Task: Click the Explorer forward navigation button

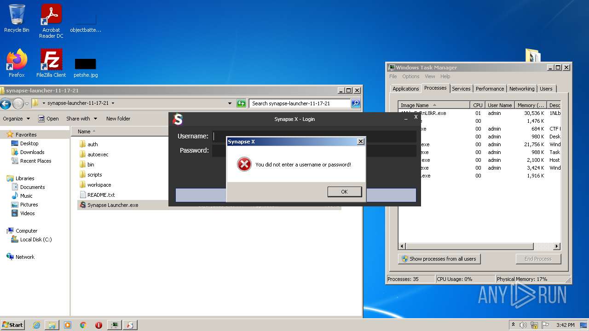Action: [18, 103]
